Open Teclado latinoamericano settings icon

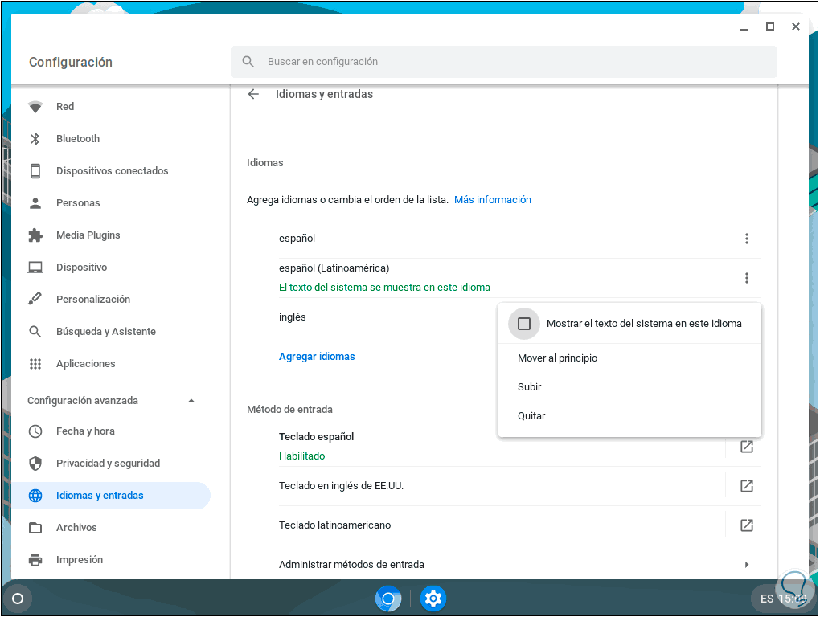[746, 525]
